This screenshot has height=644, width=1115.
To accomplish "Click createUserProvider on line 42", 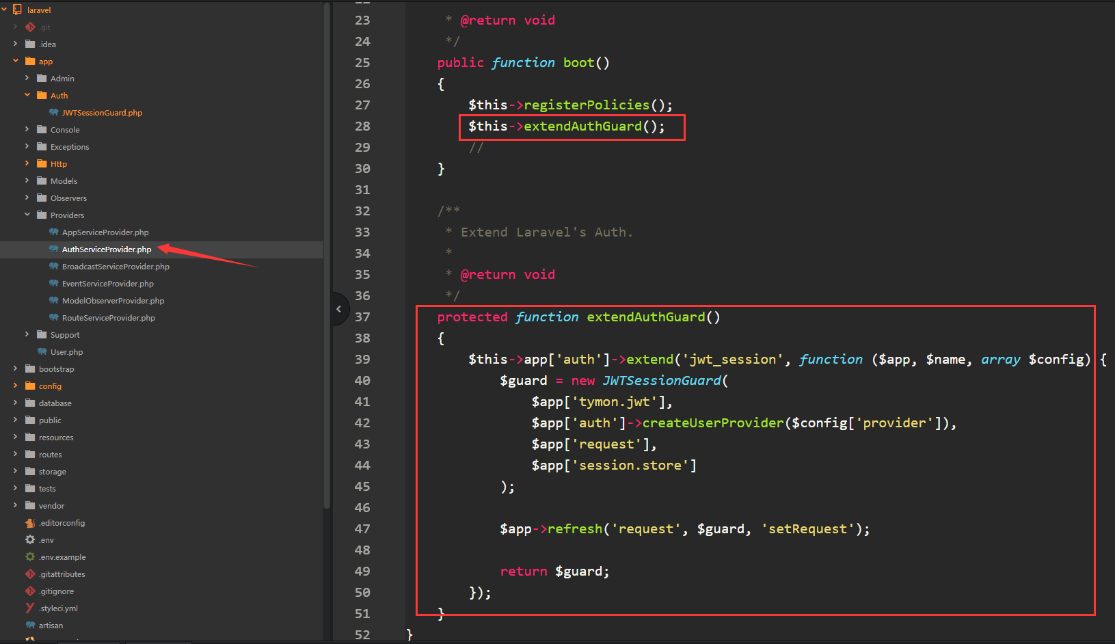I will pos(713,422).
